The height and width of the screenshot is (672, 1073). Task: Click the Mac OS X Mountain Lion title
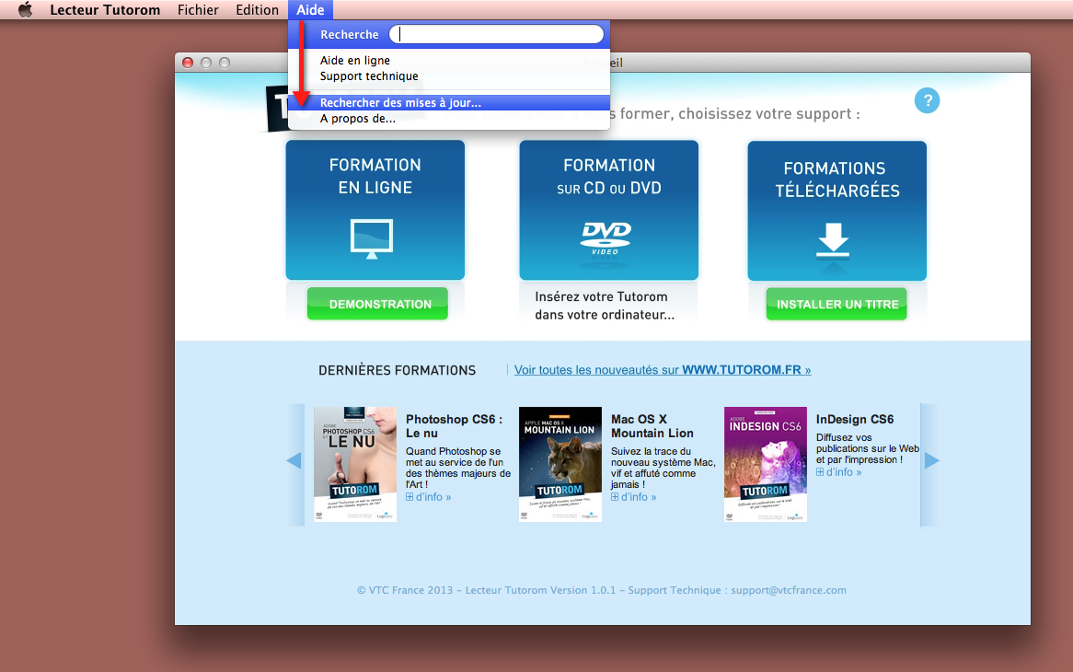(x=652, y=425)
